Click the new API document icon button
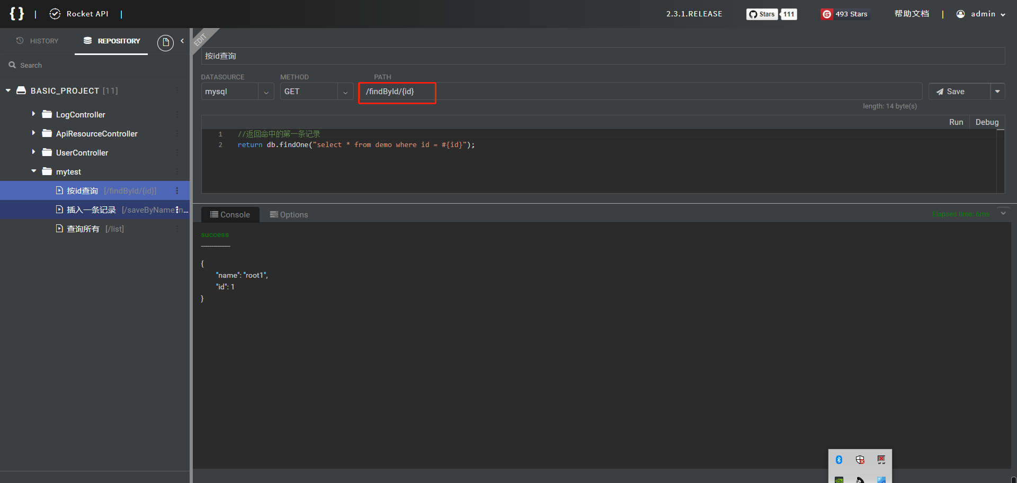 point(165,42)
